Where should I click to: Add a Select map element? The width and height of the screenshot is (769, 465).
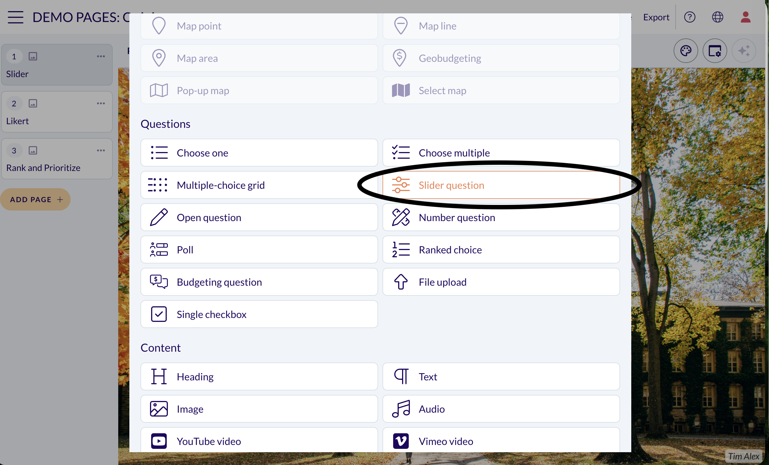click(x=501, y=90)
